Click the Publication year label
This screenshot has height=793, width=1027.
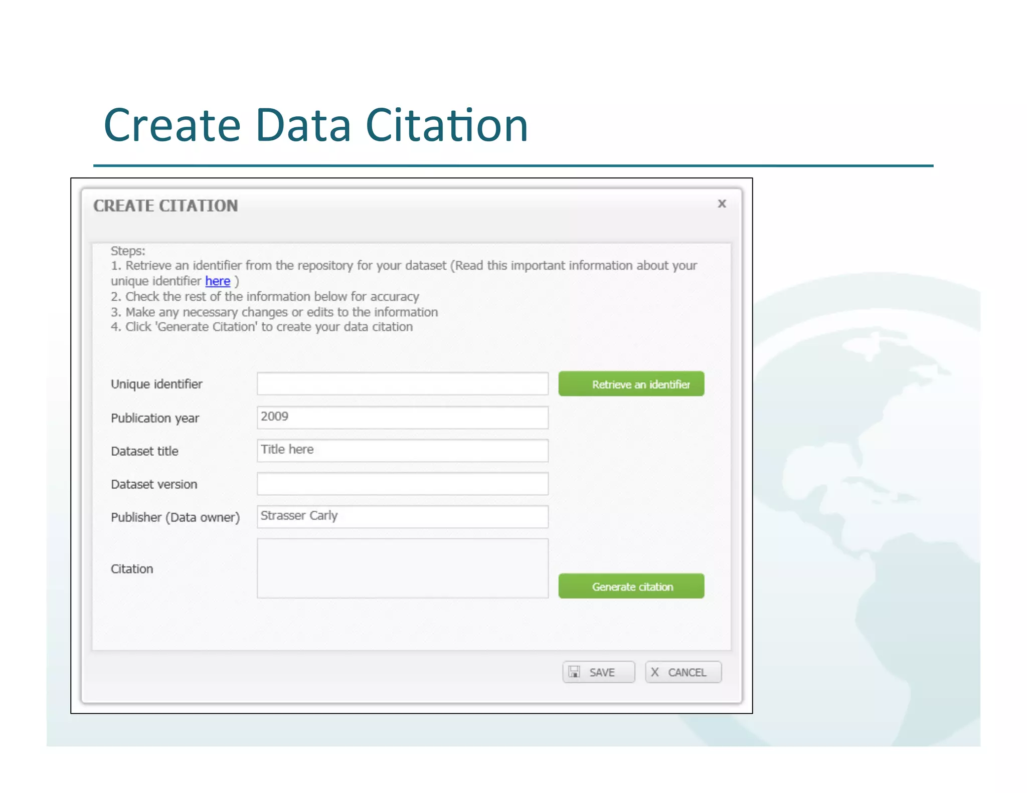tap(155, 418)
